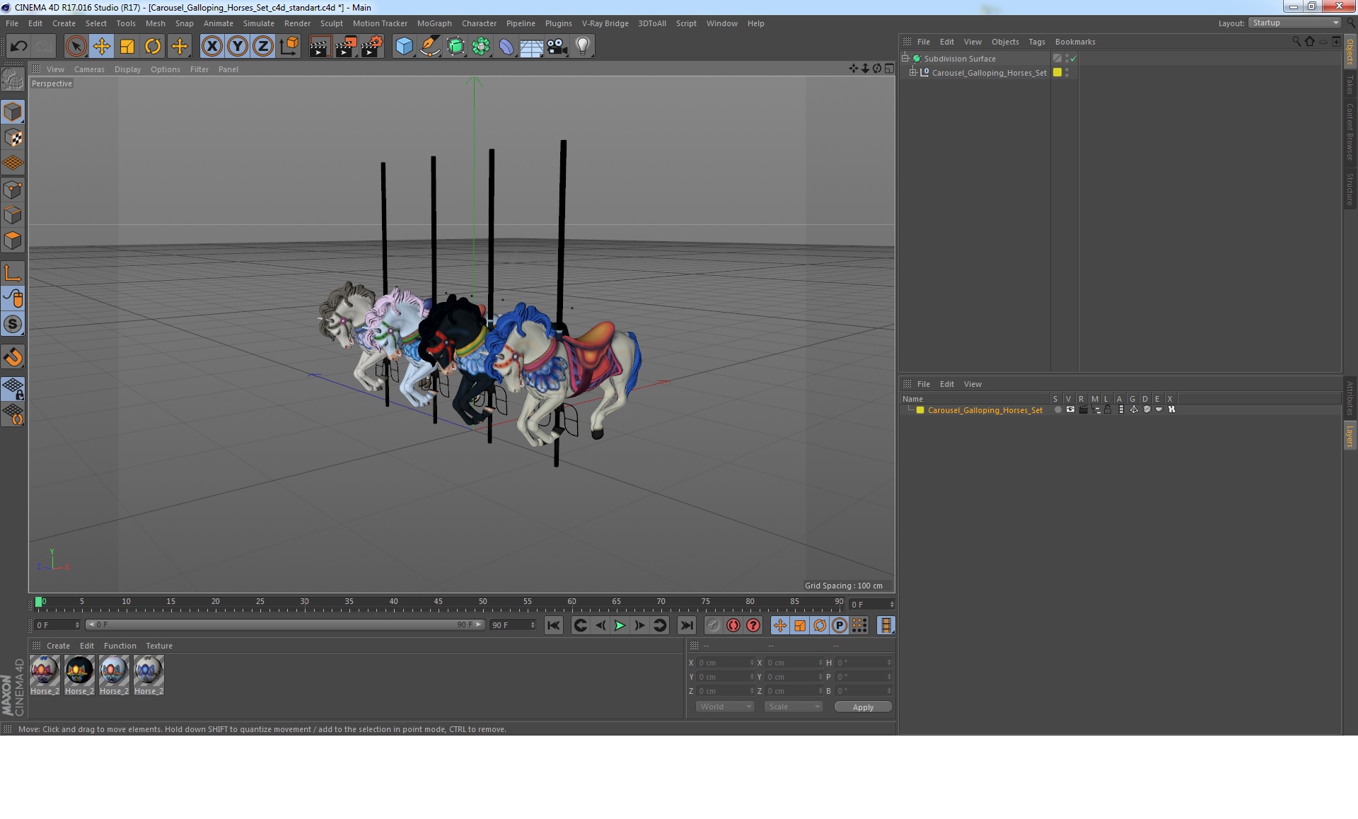Open the Object Manager Tags menu

(x=1037, y=42)
